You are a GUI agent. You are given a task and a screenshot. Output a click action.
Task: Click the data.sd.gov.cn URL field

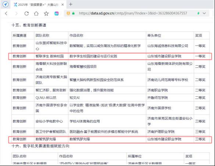click(x=133, y=13)
